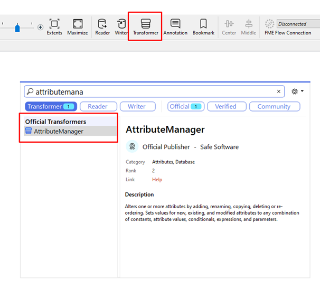Click the Safe Software publisher text
The width and height of the screenshot is (320, 287).
219,147
